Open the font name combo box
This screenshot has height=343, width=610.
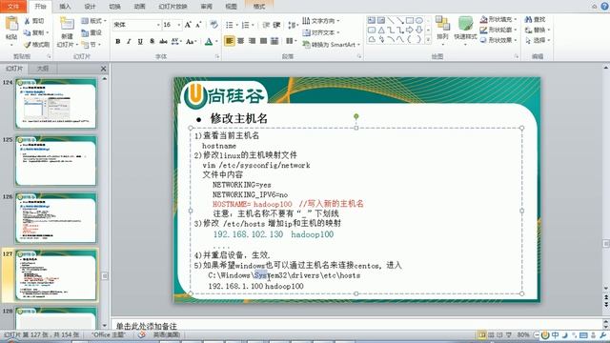(x=136, y=25)
